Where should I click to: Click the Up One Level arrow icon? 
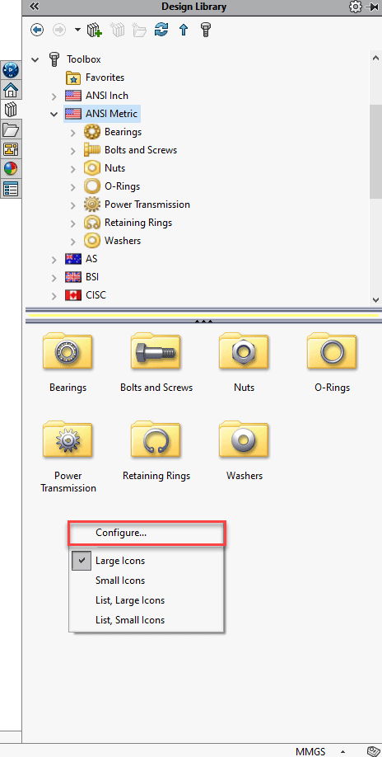point(183,30)
